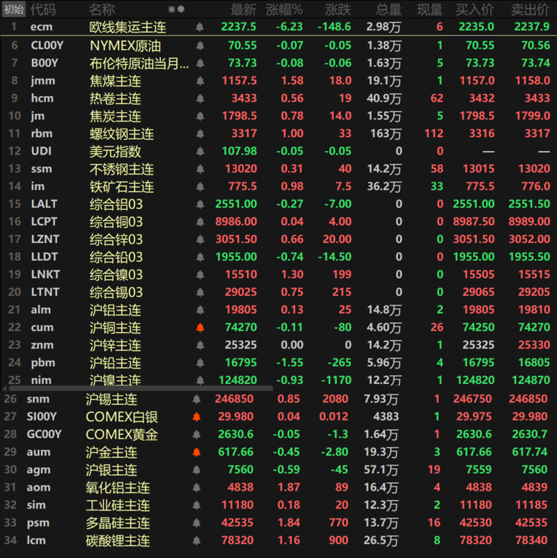Click the alert bell for 欧线集运主连
This screenshot has width=557, height=558.
pyautogui.click(x=200, y=26)
